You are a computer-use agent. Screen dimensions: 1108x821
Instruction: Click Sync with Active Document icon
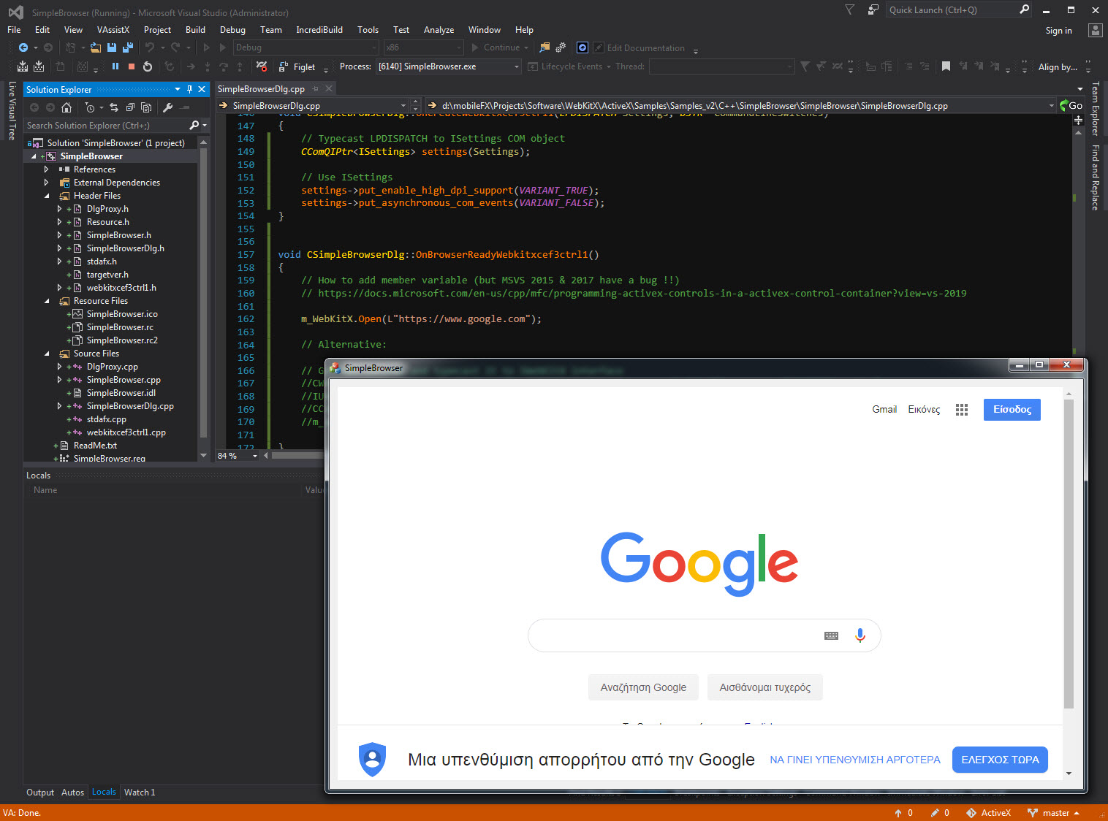pyautogui.click(x=114, y=107)
